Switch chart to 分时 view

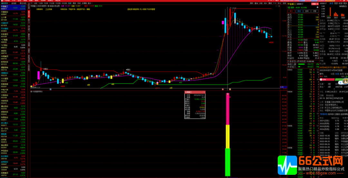click(36, 4)
